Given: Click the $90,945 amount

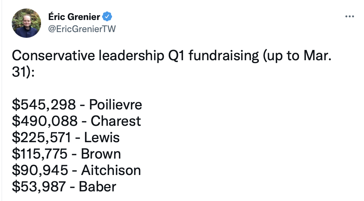Looking at the screenshot, I should pos(40,170).
